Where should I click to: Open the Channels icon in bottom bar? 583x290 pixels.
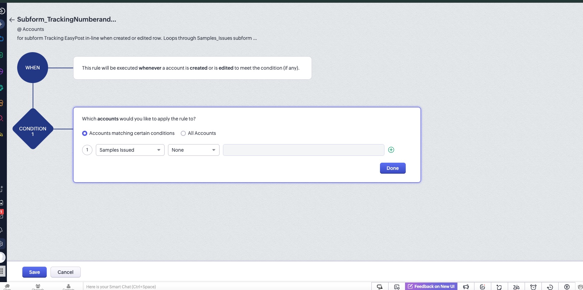click(x=38, y=287)
